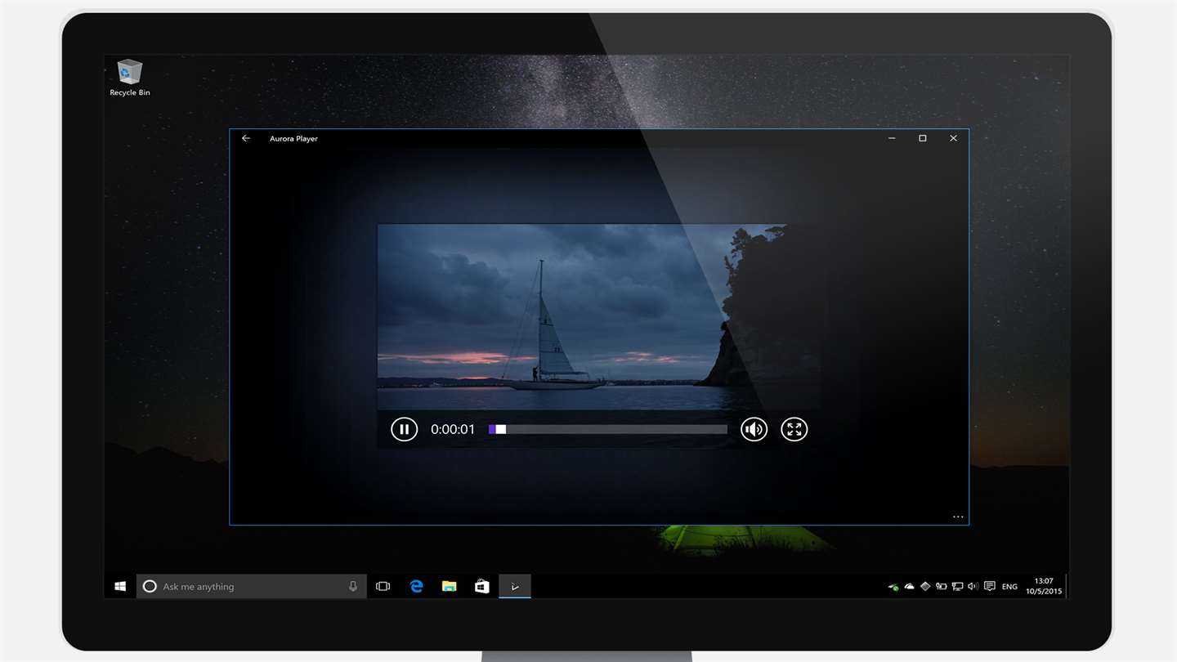The image size is (1177, 662).
Task: Open the Windows Start menu
Action: (x=120, y=586)
